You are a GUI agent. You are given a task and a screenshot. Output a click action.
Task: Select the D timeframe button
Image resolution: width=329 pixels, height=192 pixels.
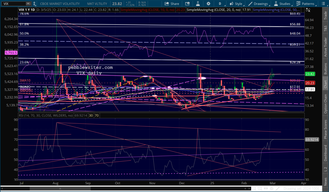point(220,4)
